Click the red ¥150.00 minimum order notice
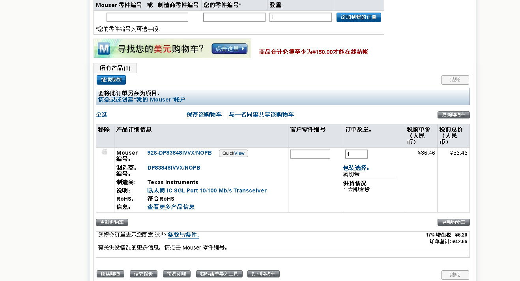 (x=314, y=52)
